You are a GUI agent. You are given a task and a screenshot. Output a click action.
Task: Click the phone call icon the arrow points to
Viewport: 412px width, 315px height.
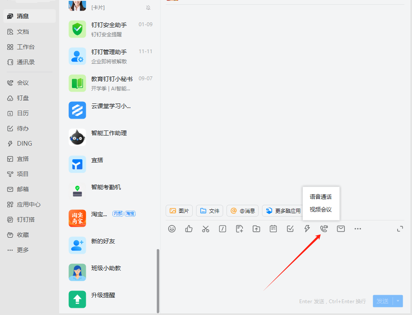(x=324, y=228)
